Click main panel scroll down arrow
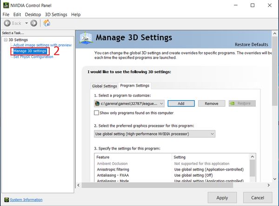279x206 pixels. 275,179
